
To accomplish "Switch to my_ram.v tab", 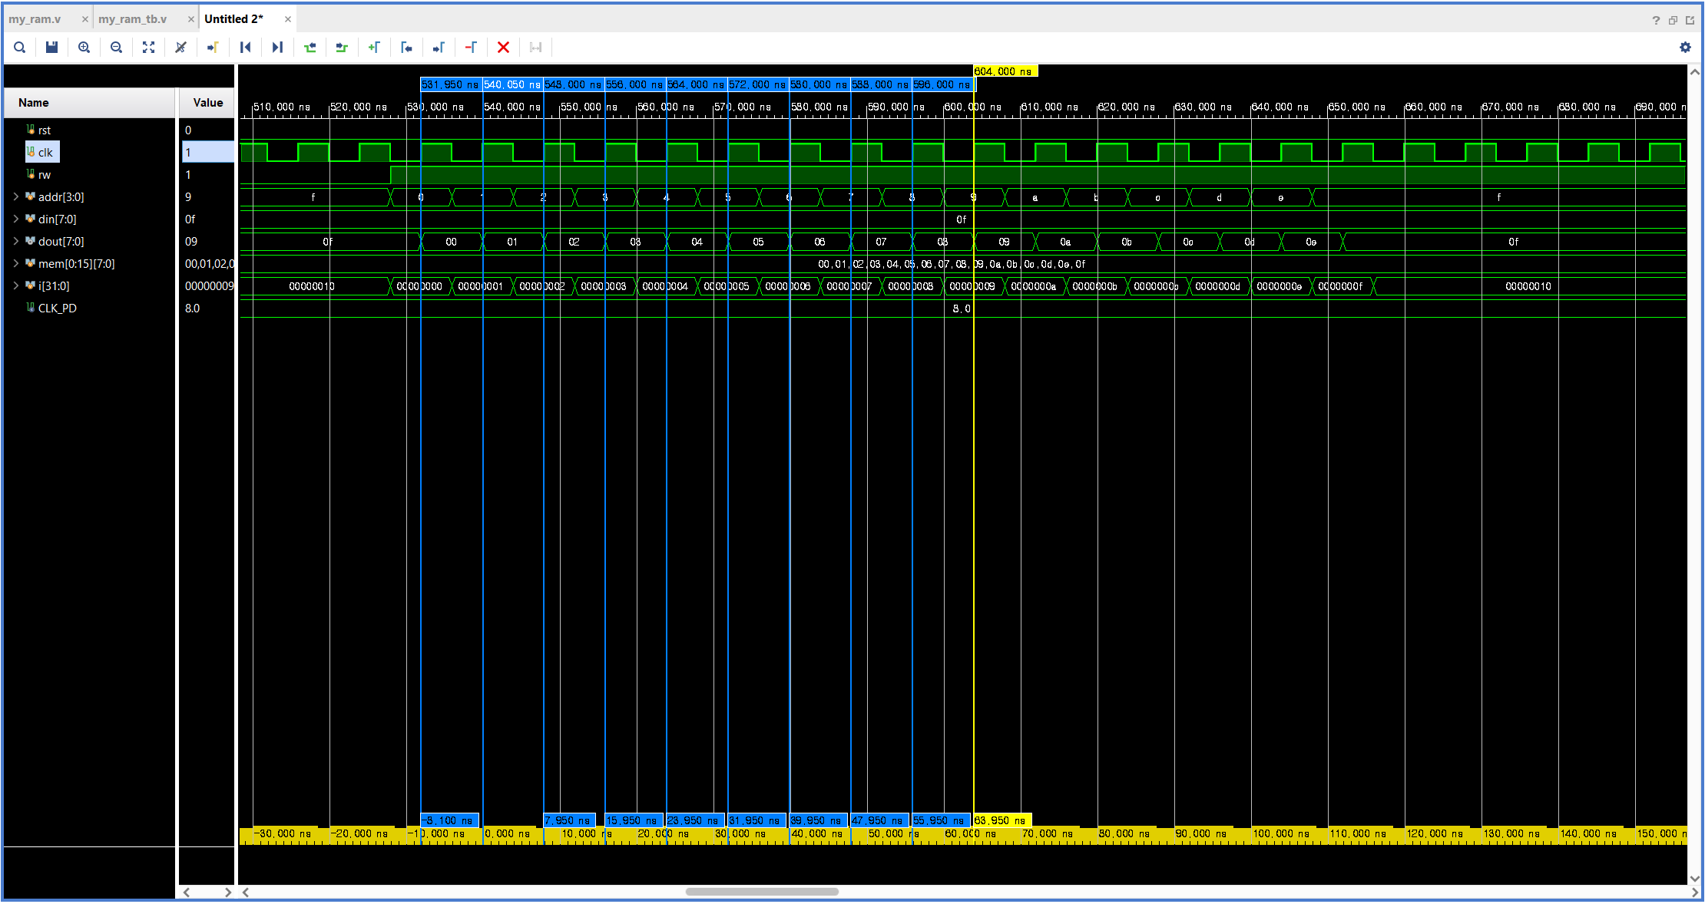I will pyautogui.click(x=35, y=19).
